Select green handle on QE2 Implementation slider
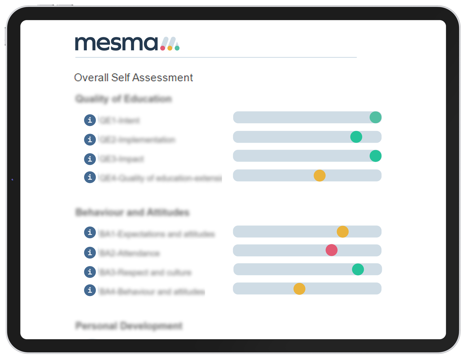 [356, 137]
